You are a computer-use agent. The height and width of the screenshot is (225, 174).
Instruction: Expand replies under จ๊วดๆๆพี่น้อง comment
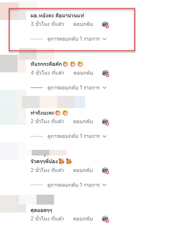[77, 185]
